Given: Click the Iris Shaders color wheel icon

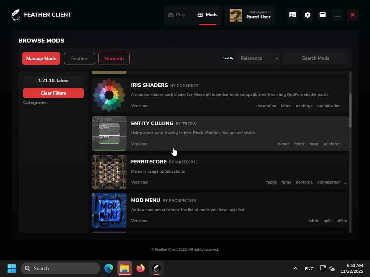Looking at the screenshot, I should [109, 95].
